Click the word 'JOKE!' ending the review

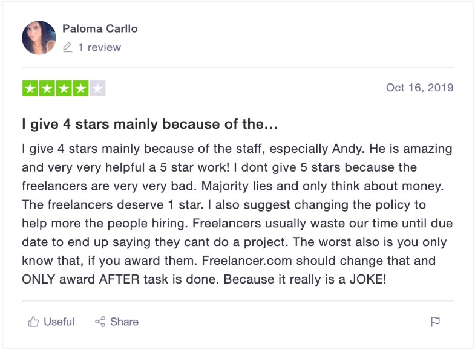368,279
